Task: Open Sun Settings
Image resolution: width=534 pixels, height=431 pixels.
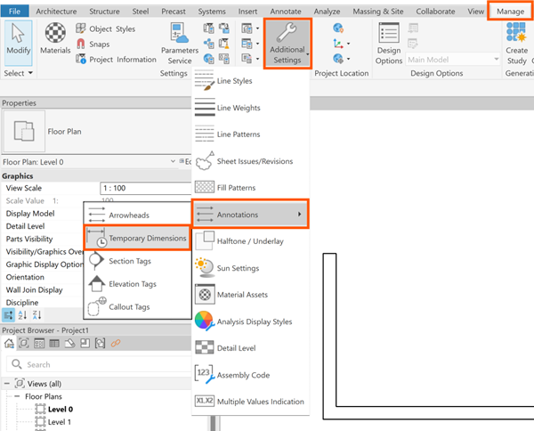Action: pyautogui.click(x=250, y=268)
